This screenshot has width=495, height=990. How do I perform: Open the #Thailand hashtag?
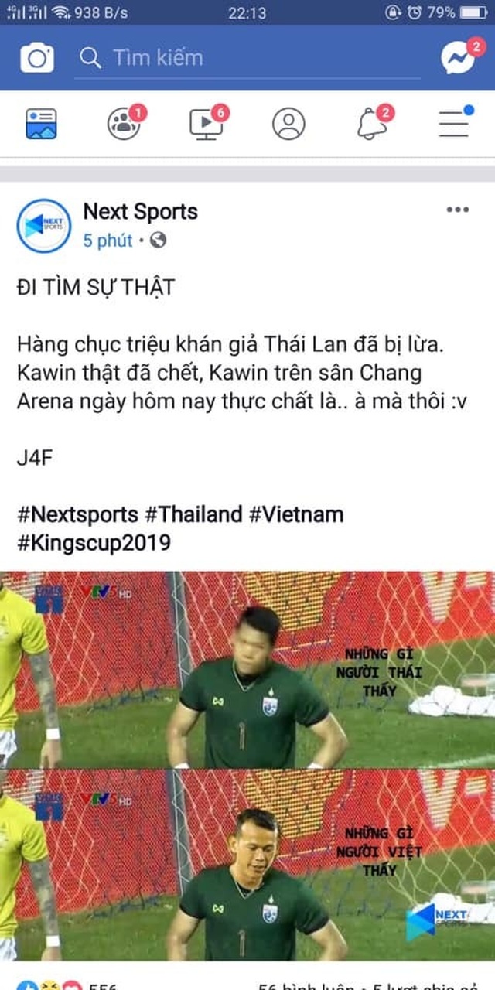click(193, 515)
